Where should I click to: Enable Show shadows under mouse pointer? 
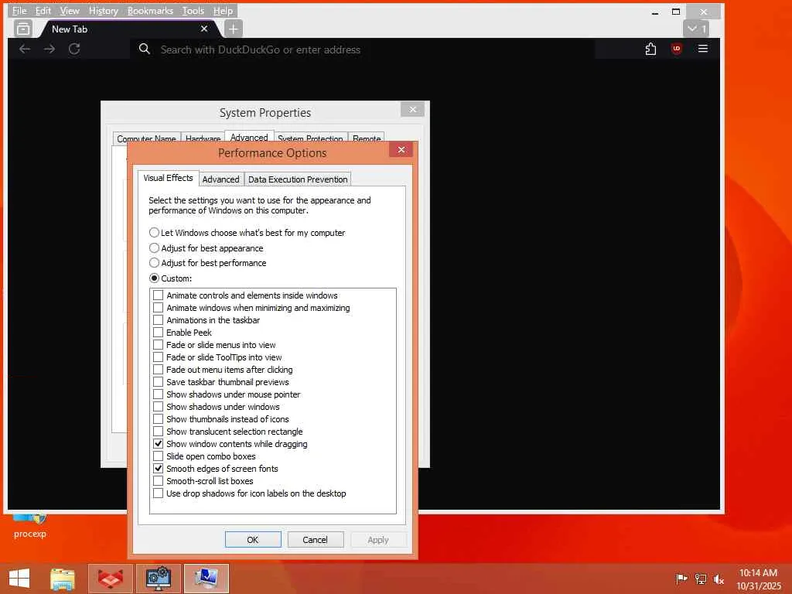point(158,394)
